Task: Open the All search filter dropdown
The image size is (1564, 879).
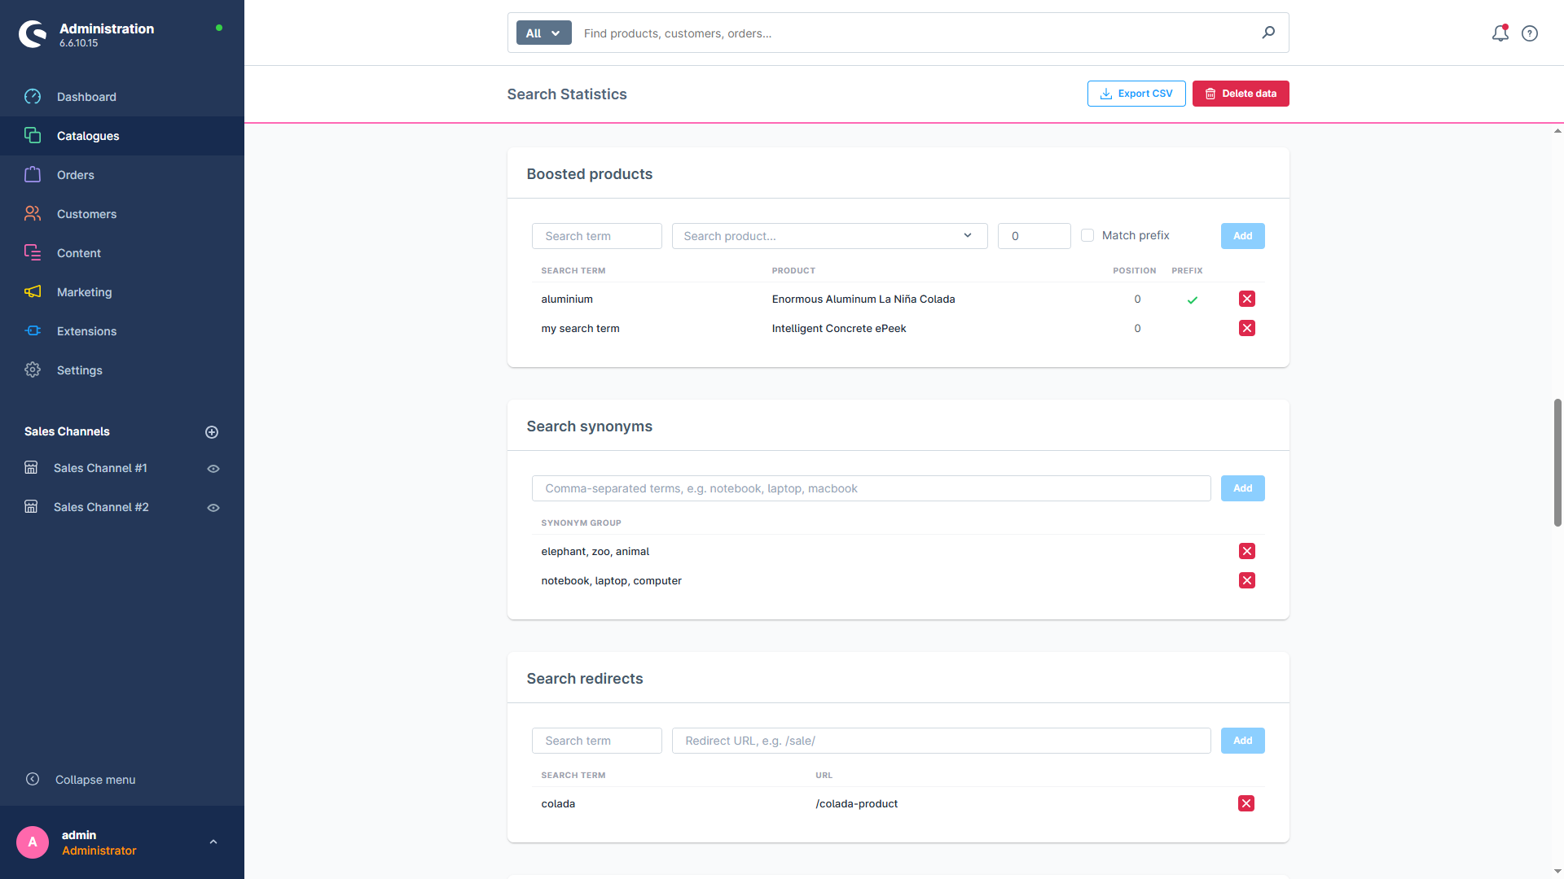Action: 543,33
